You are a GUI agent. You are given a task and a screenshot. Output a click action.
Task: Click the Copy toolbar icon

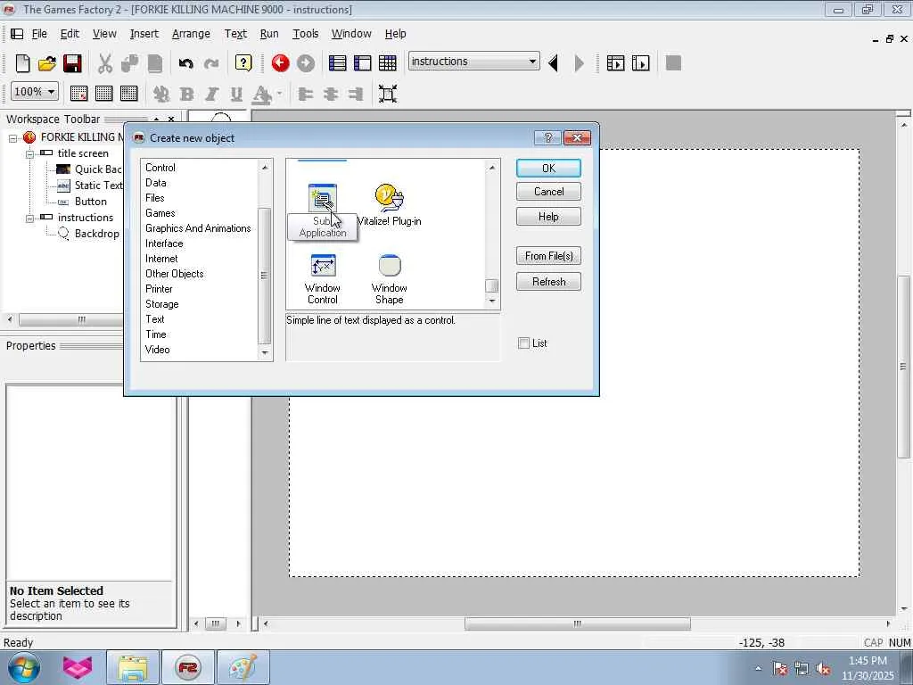pos(129,63)
